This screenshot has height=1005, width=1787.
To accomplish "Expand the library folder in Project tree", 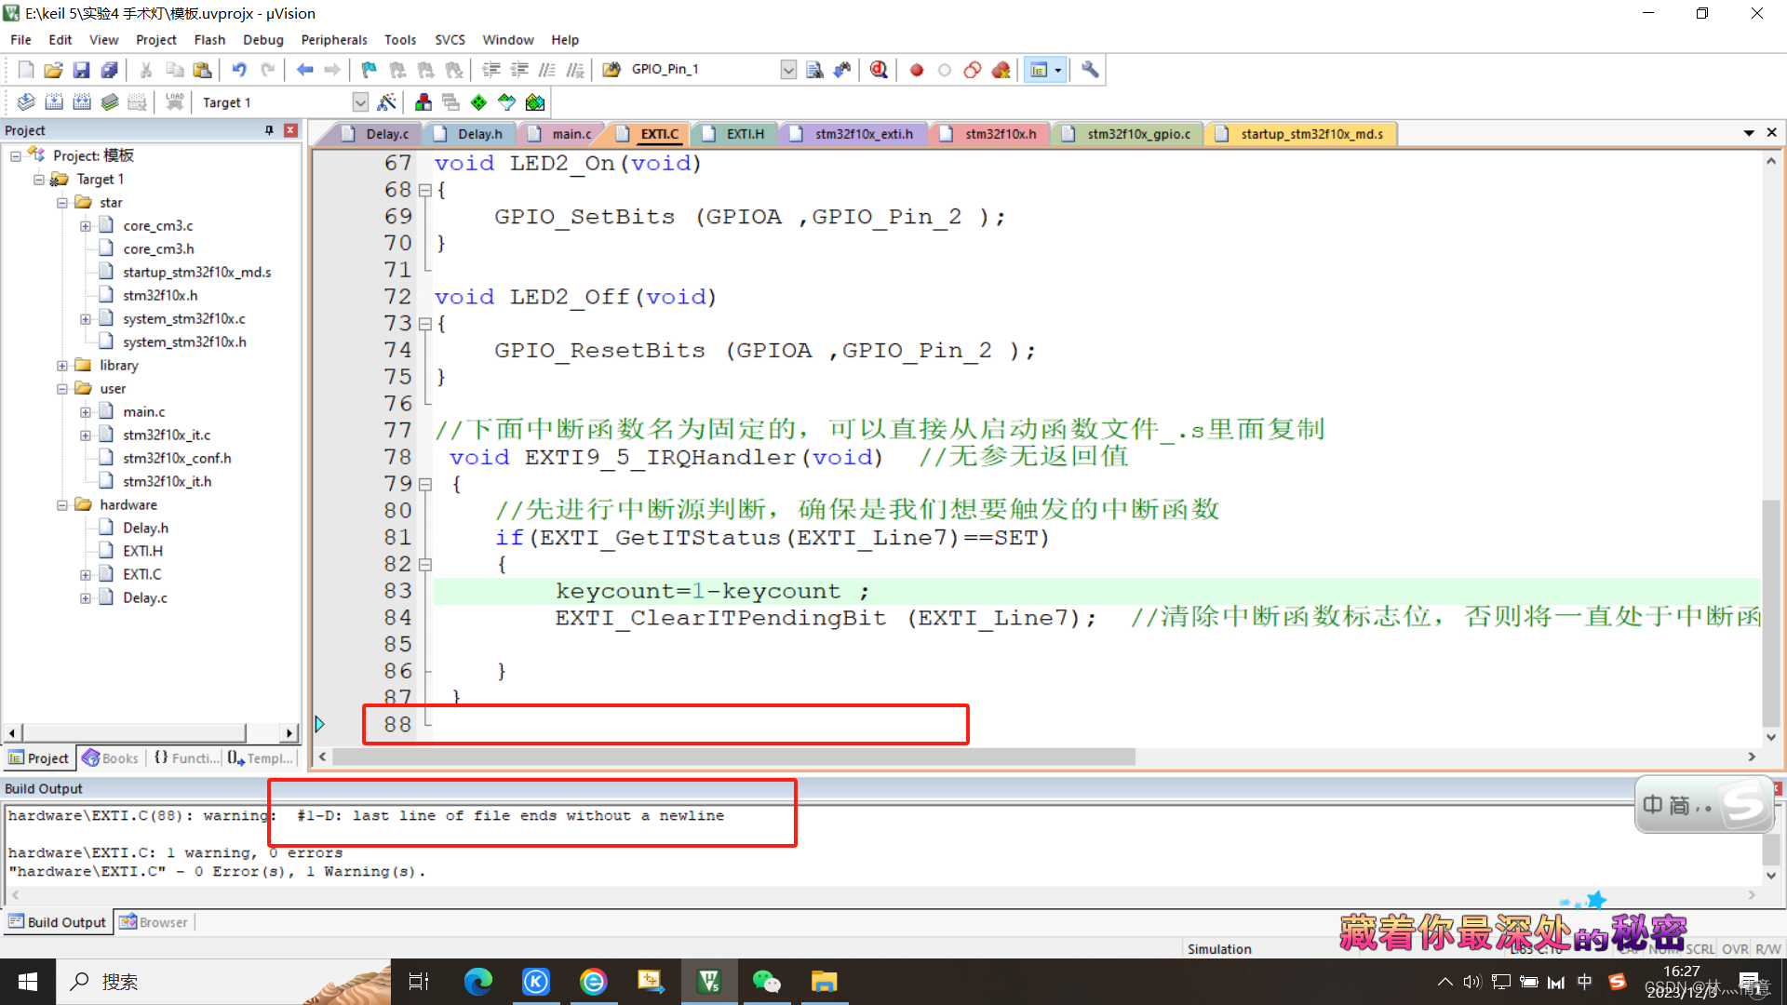I will 62,365.
